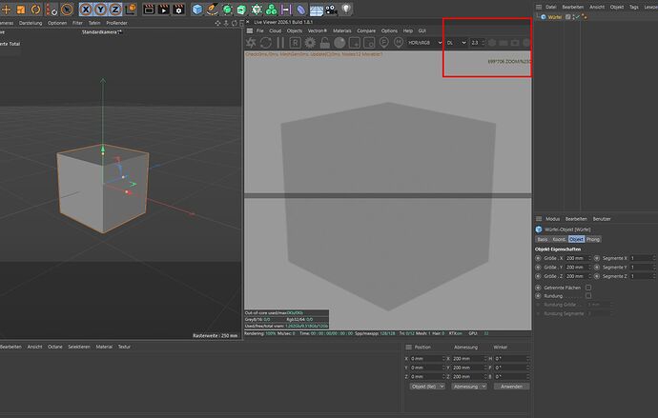The width and height of the screenshot is (658, 418).
Task: Click the pick focus F pin icon
Action: click(383, 43)
